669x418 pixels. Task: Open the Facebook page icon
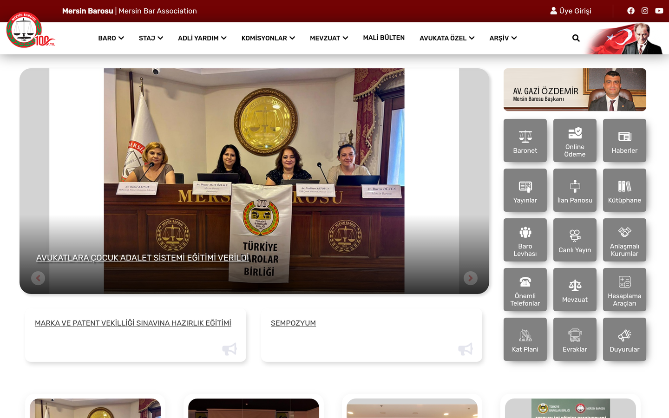click(631, 11)
